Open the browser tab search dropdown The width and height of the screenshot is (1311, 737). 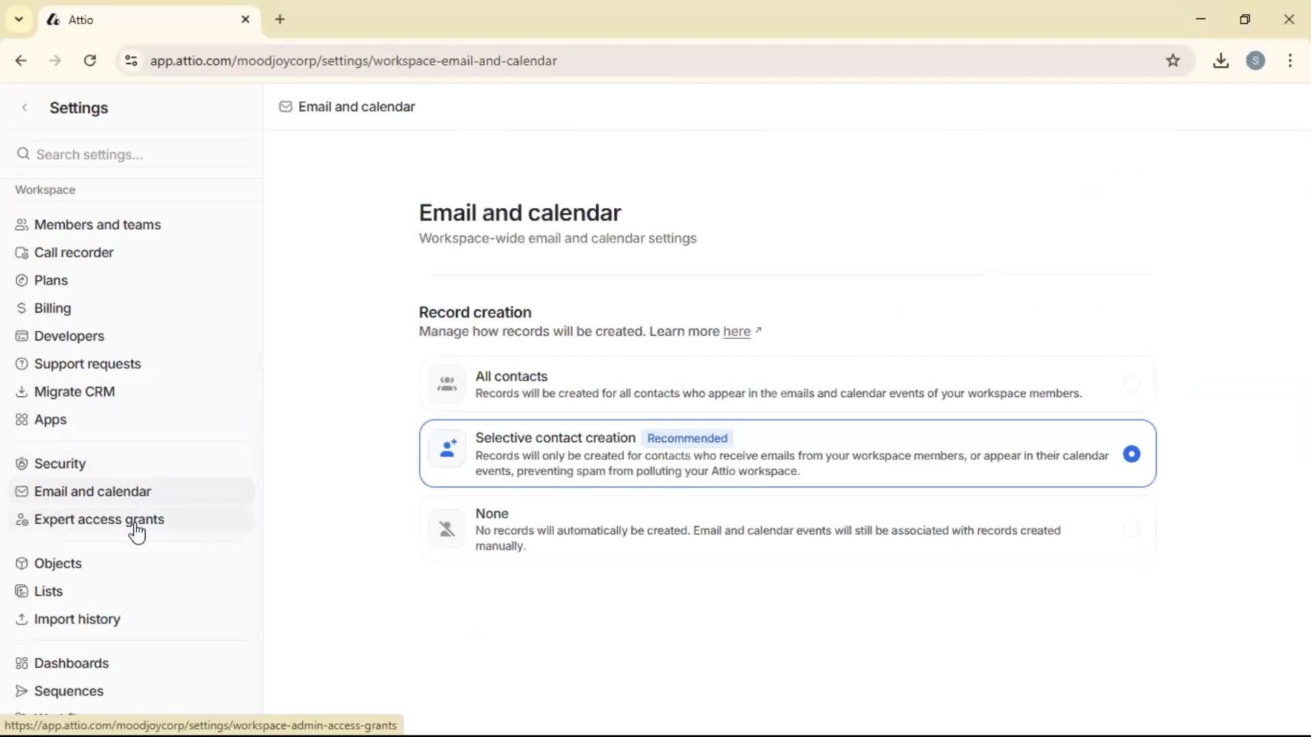click(18, 19)
